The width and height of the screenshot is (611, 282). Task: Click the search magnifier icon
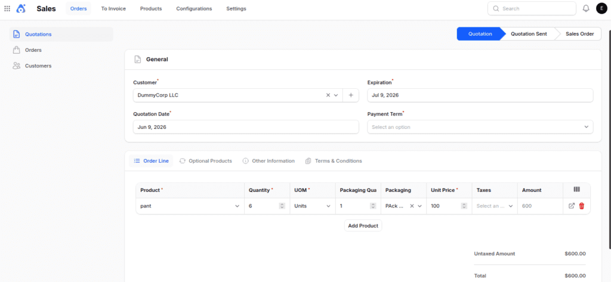click(x=496, y=8)
